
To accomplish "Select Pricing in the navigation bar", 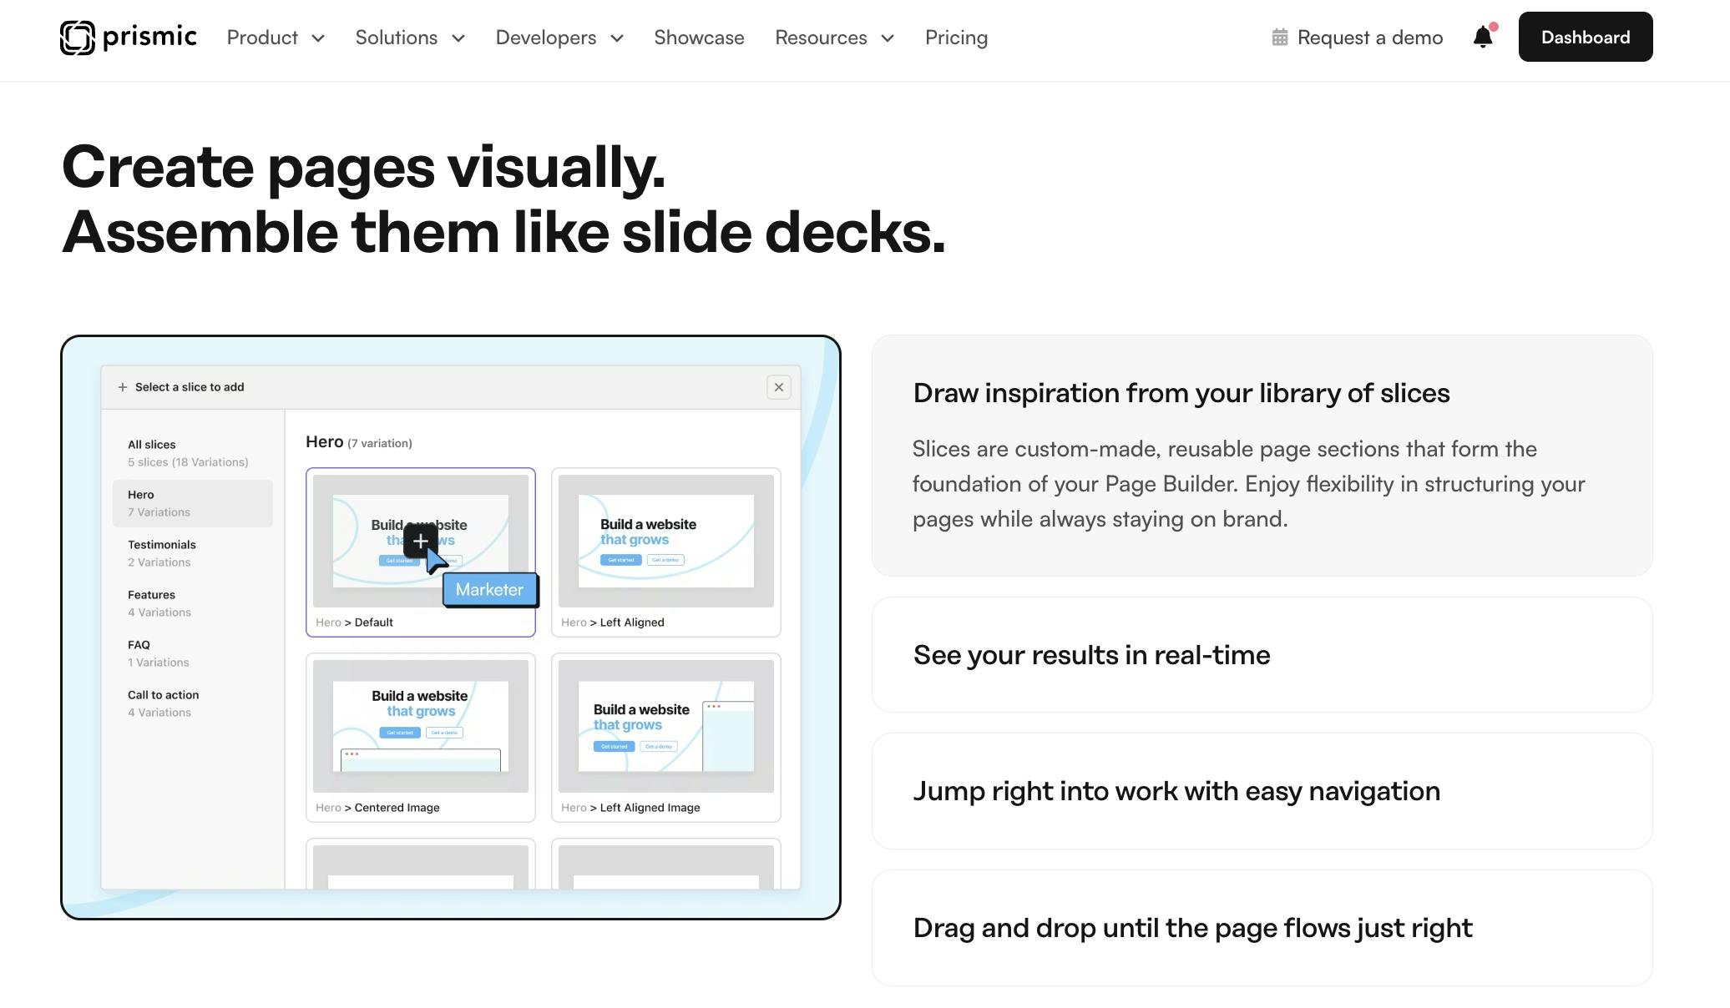I will [956, 38].
